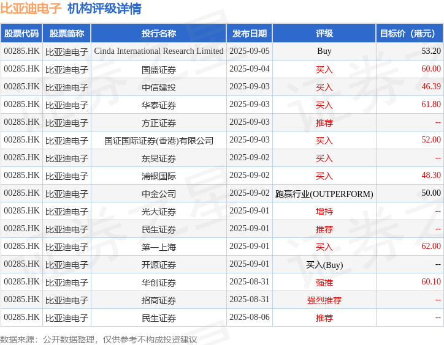Click the date 2025-08-06
The height and width of the screenshot is (345, 444).
click(250, 317)
